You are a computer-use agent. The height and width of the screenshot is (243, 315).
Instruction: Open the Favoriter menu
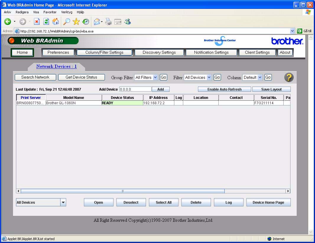50,12
